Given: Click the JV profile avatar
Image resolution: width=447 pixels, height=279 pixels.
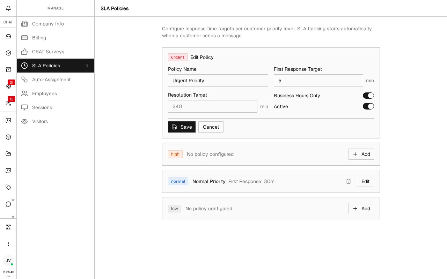Looking at the screenshot, I should tap(8, 261).
